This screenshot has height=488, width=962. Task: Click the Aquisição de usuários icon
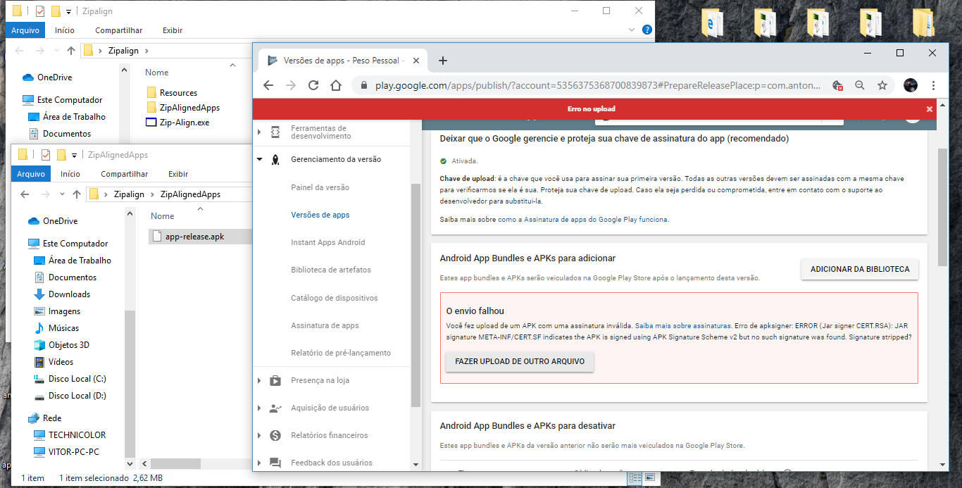pos(275,408)
